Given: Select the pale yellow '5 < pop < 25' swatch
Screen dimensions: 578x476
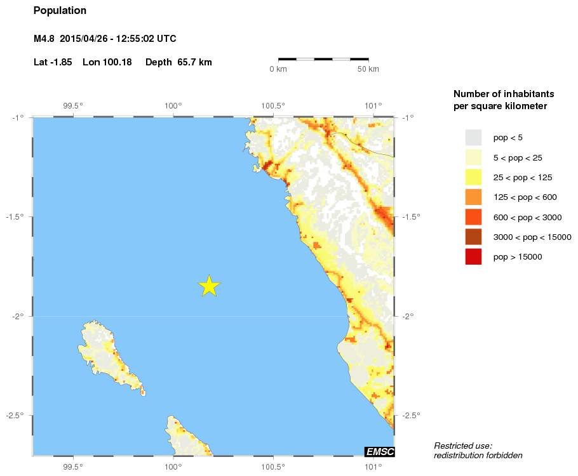Looking at the screenshot, I should pos(473,157).
